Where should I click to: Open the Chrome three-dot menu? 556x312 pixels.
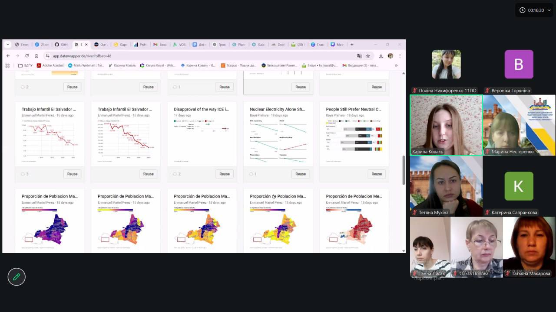click(400, 56)
